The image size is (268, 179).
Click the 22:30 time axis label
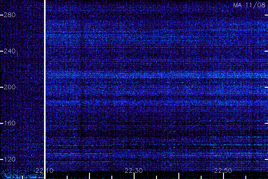[x=134, y=170]
